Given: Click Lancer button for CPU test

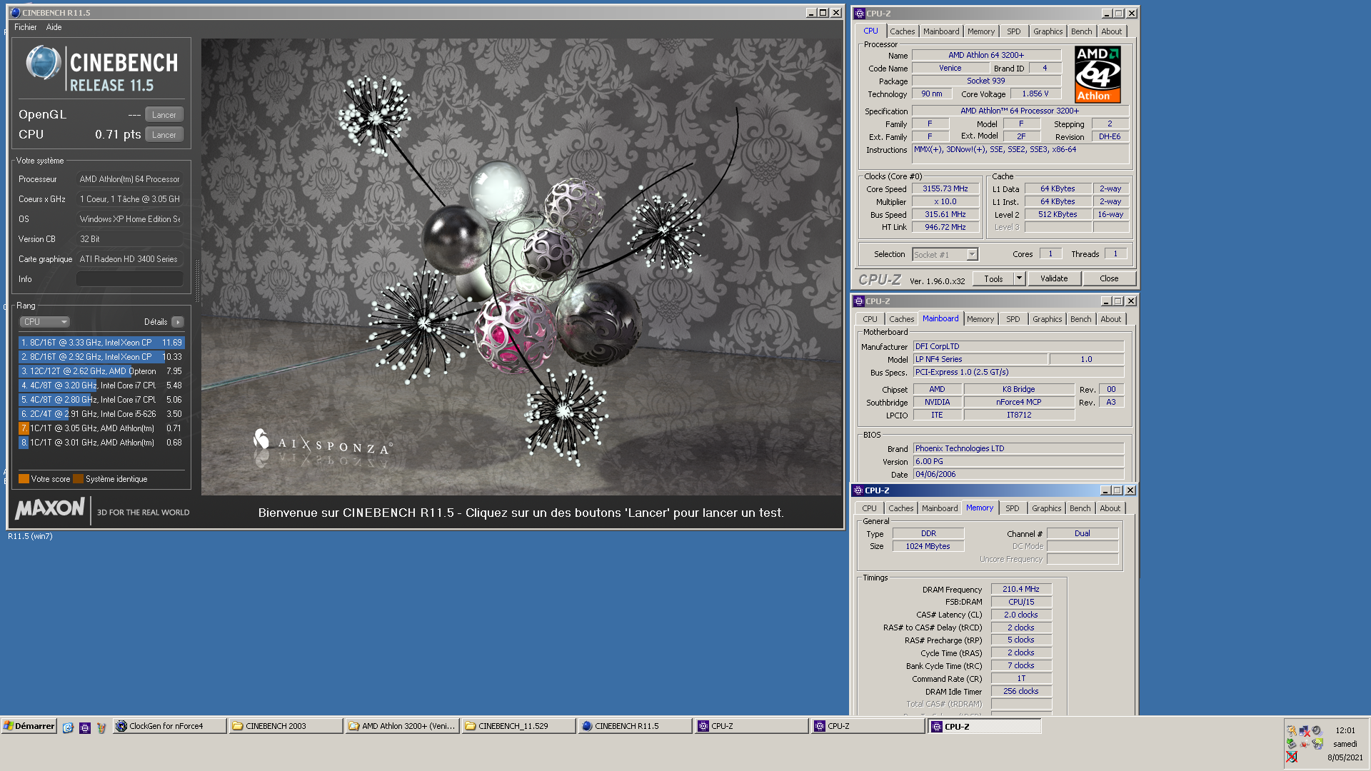Looking at the screenshot, I should pyautogui.click(x=164, y=135).
